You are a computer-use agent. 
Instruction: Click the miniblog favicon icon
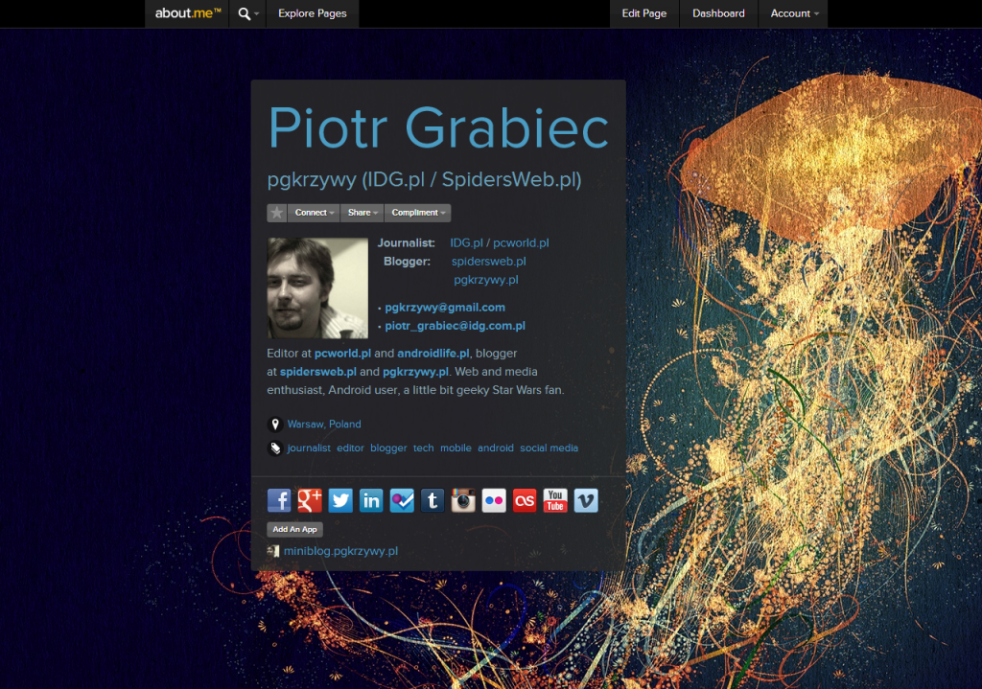273,551
